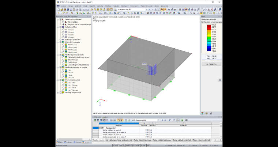This screenshot has height=147, width=278.
Task: Select the Vnější obvod radio option
Action: coord(63,62)
